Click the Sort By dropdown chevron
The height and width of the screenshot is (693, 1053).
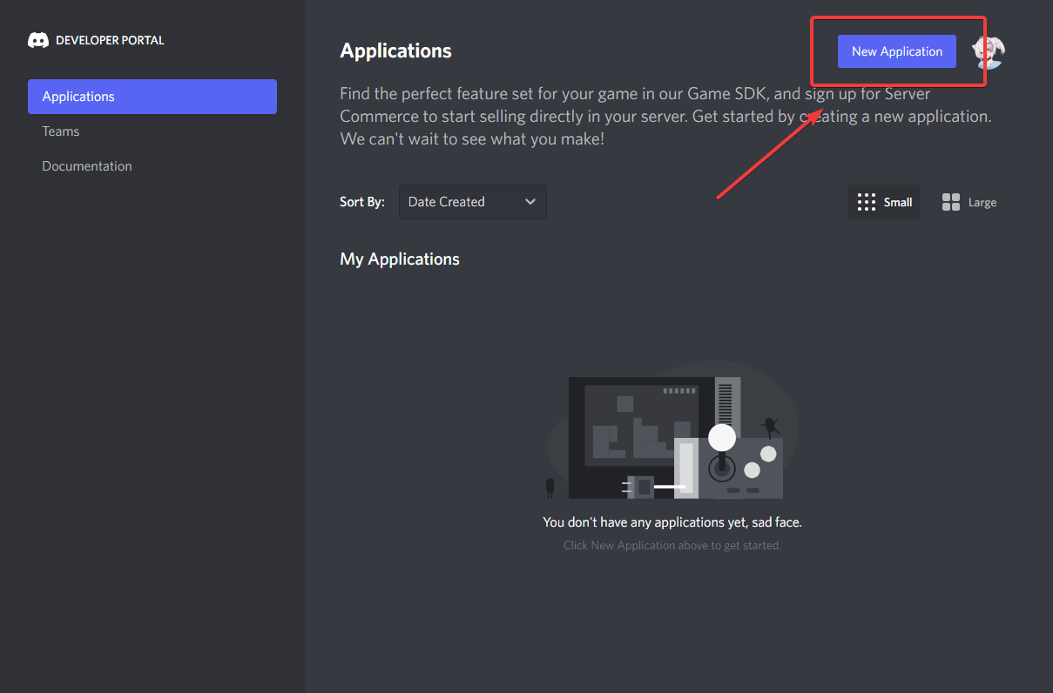(x=530, y=202)
